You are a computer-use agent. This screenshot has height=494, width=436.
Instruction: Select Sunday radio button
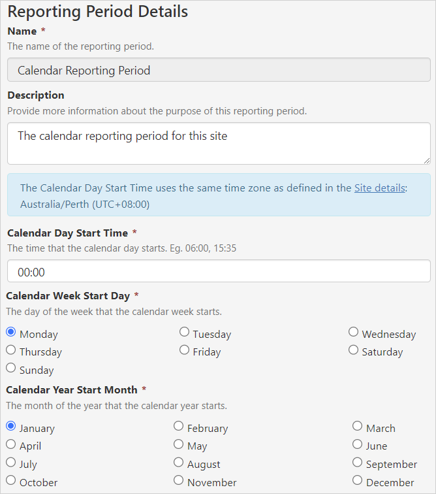(10, 368)
